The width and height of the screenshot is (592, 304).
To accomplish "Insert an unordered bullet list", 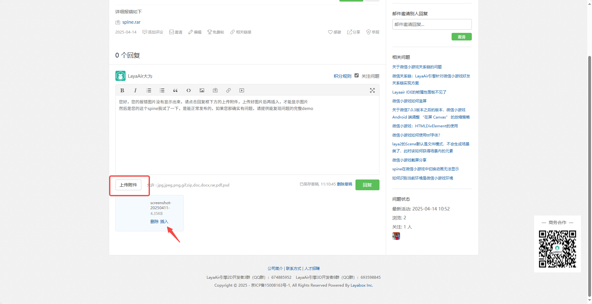I will [x=162, y=90].
